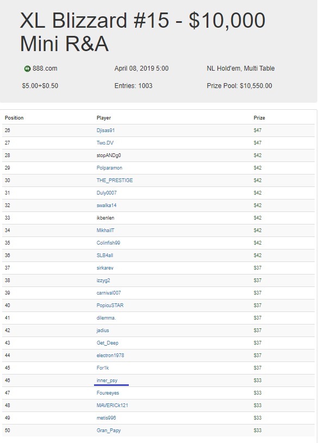This screenshot has height=443, width=319.
Task: Click Colinfish99 in position 35
Action: coord(108,242)
